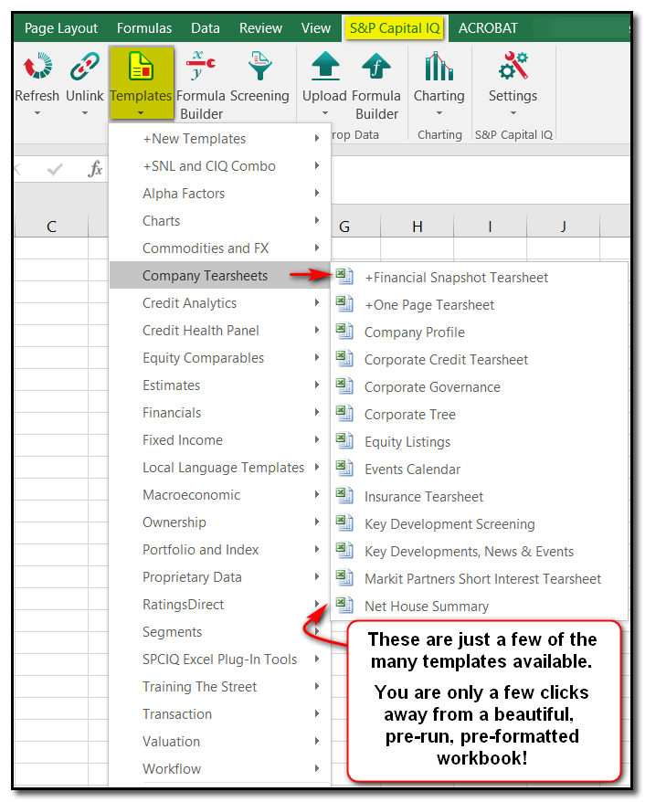Open the Templates ribbon button
Screen dimensions: 645x802
pyautogui.click(x=141, y=82)
